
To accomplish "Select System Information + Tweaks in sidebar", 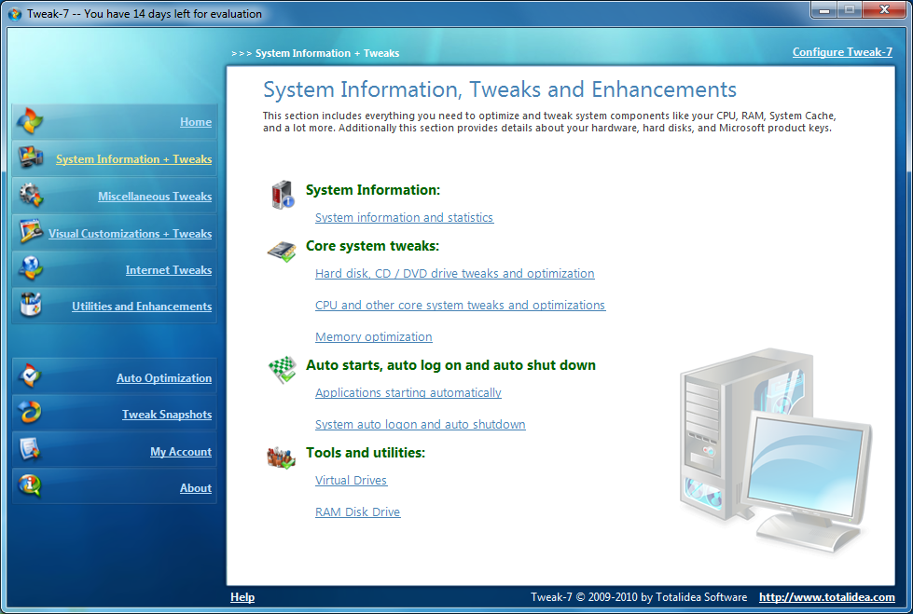I will point(134,159).
